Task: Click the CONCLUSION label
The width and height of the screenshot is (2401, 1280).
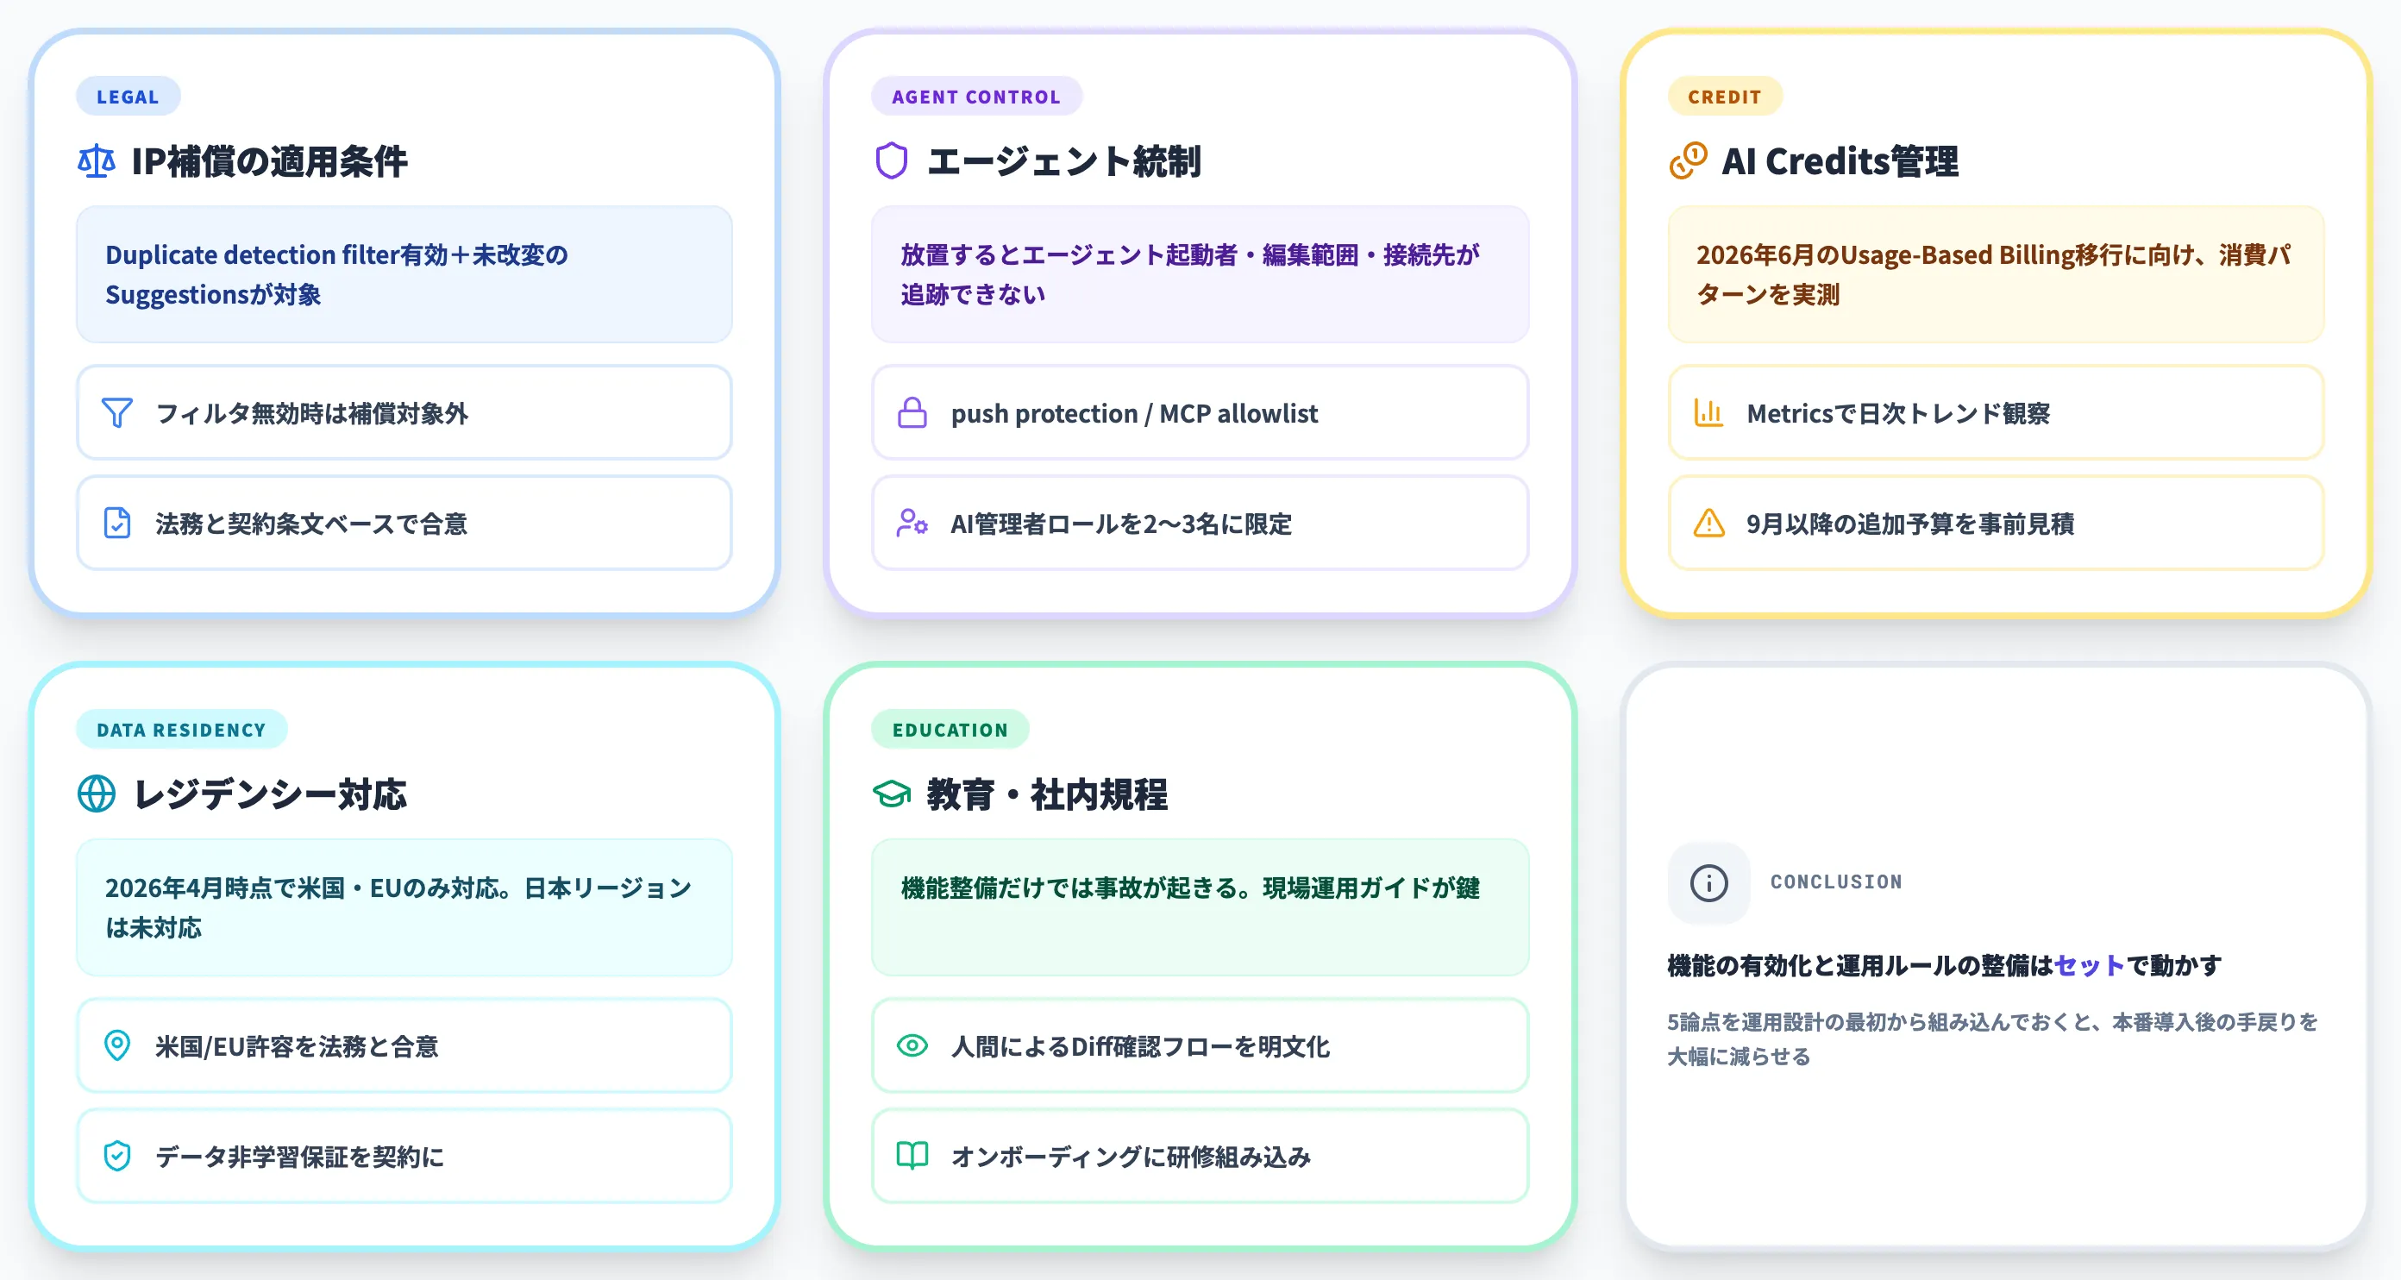Action: click(1836, 882)
